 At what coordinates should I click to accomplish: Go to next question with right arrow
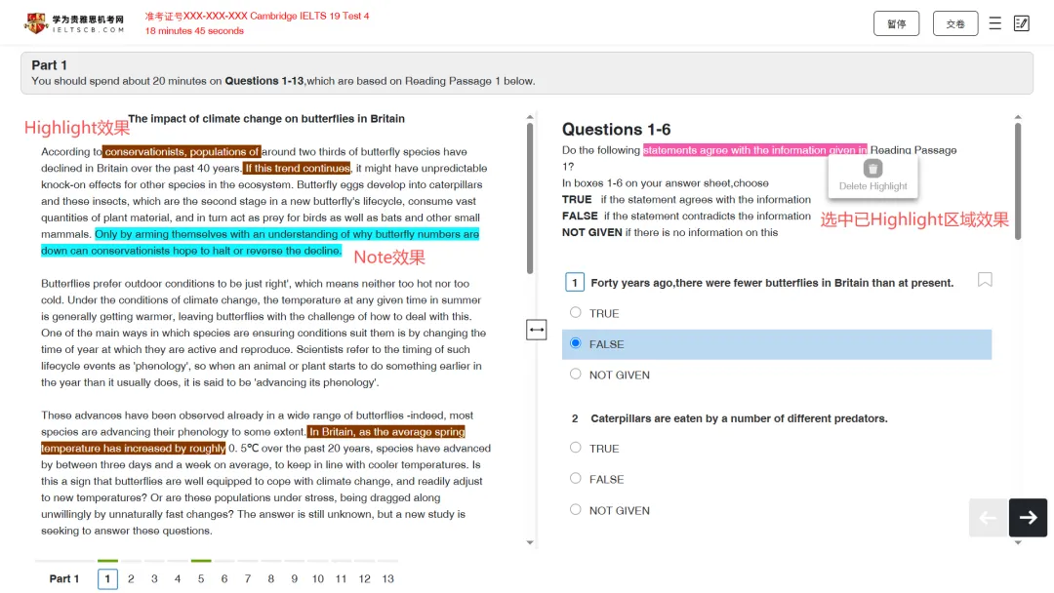(x=1028, y=518)
